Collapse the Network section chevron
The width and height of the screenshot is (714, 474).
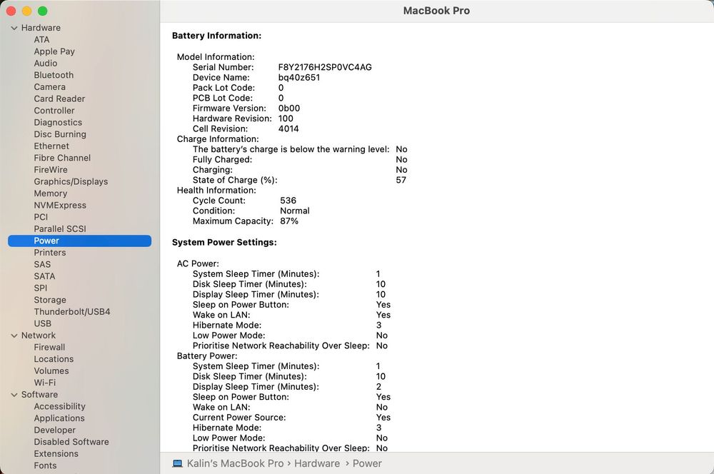click(x=14, y=336)
